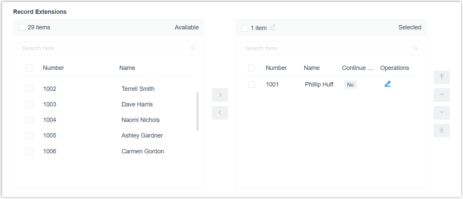Click the No tag for extension 1001
463x199 pixels.
[x=350, y=85]
